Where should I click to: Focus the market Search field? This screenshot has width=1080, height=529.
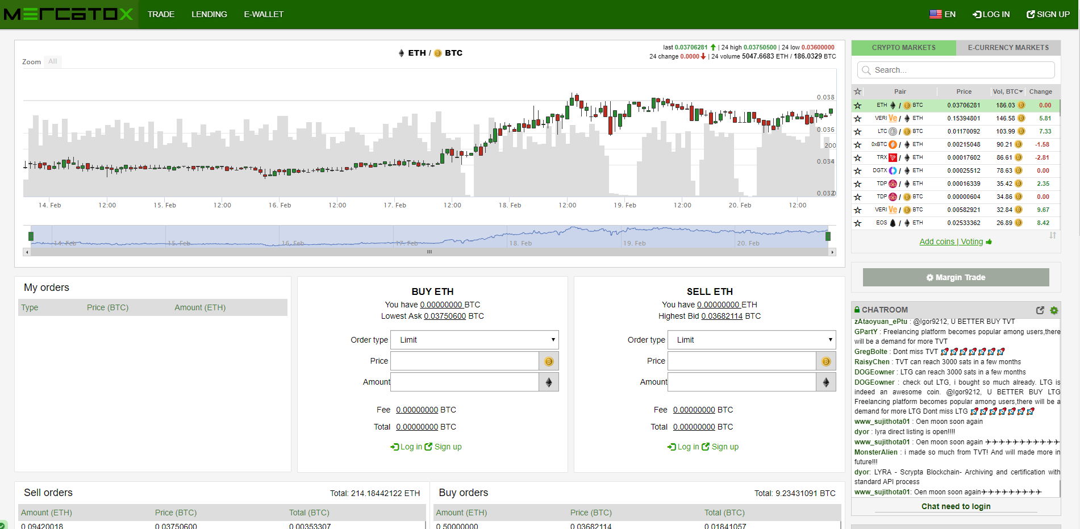(x=956, y=70)
